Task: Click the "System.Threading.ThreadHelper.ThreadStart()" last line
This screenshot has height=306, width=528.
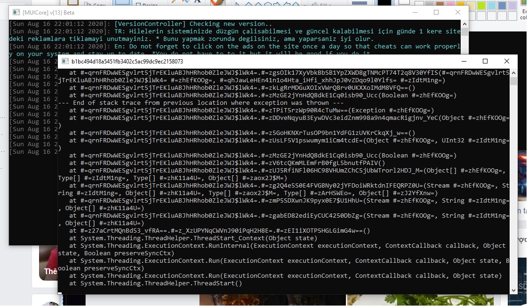Action: pyautogui.click(x=156, y=283)
